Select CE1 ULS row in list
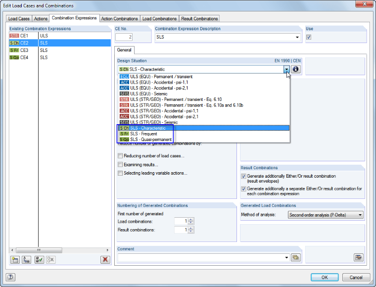This screenshot has height=287, width=376. [x=60, y=36]
